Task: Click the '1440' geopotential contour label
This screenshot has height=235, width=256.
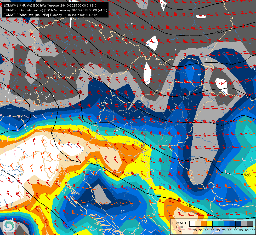Action: (73, 230)
